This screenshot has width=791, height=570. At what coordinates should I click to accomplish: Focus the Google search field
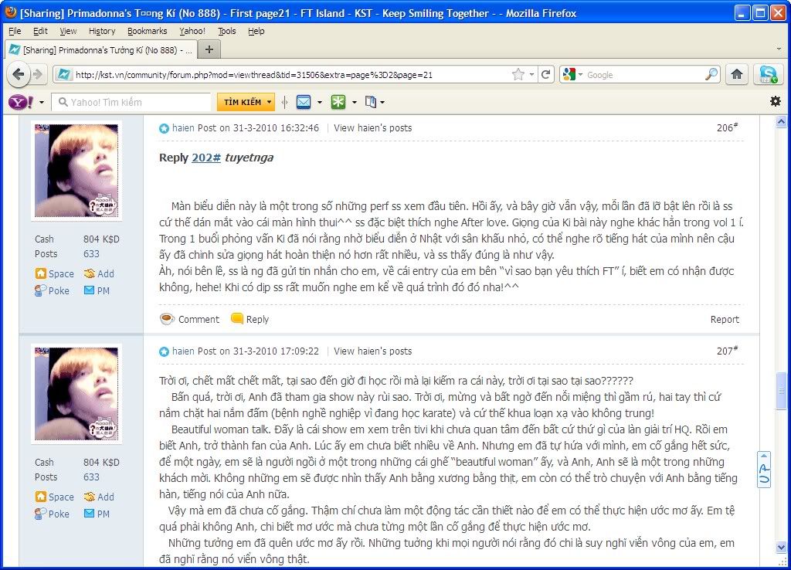point(644,75)
